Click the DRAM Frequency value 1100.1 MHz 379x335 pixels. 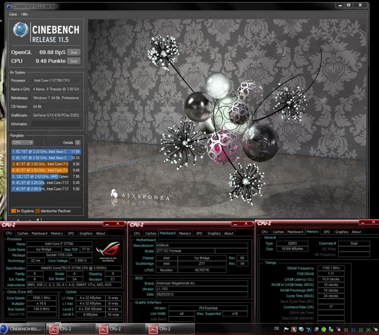click(331, 268)
